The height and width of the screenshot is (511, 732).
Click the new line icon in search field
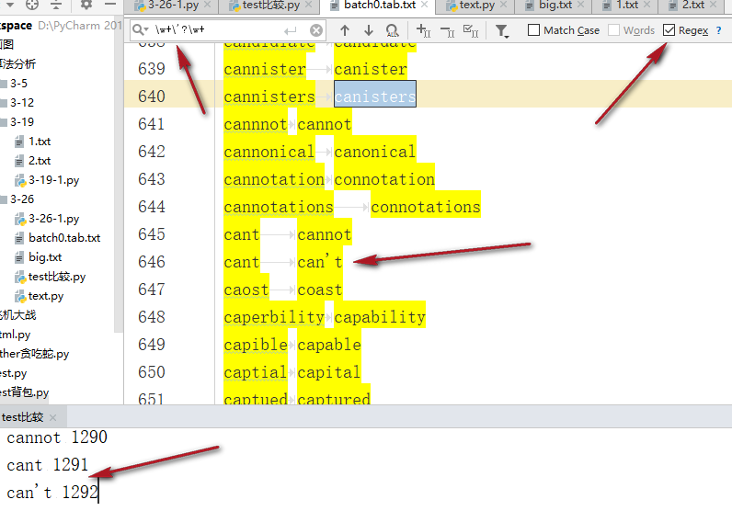(x=291, y=31)
